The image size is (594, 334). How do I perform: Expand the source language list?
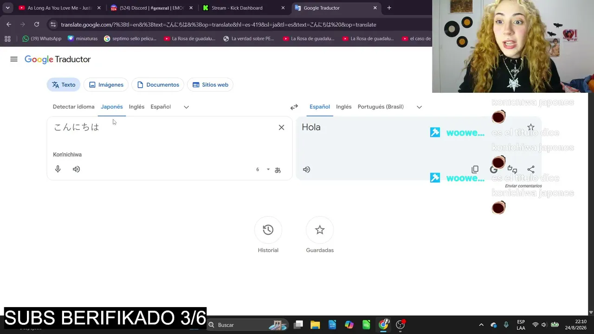186,107
